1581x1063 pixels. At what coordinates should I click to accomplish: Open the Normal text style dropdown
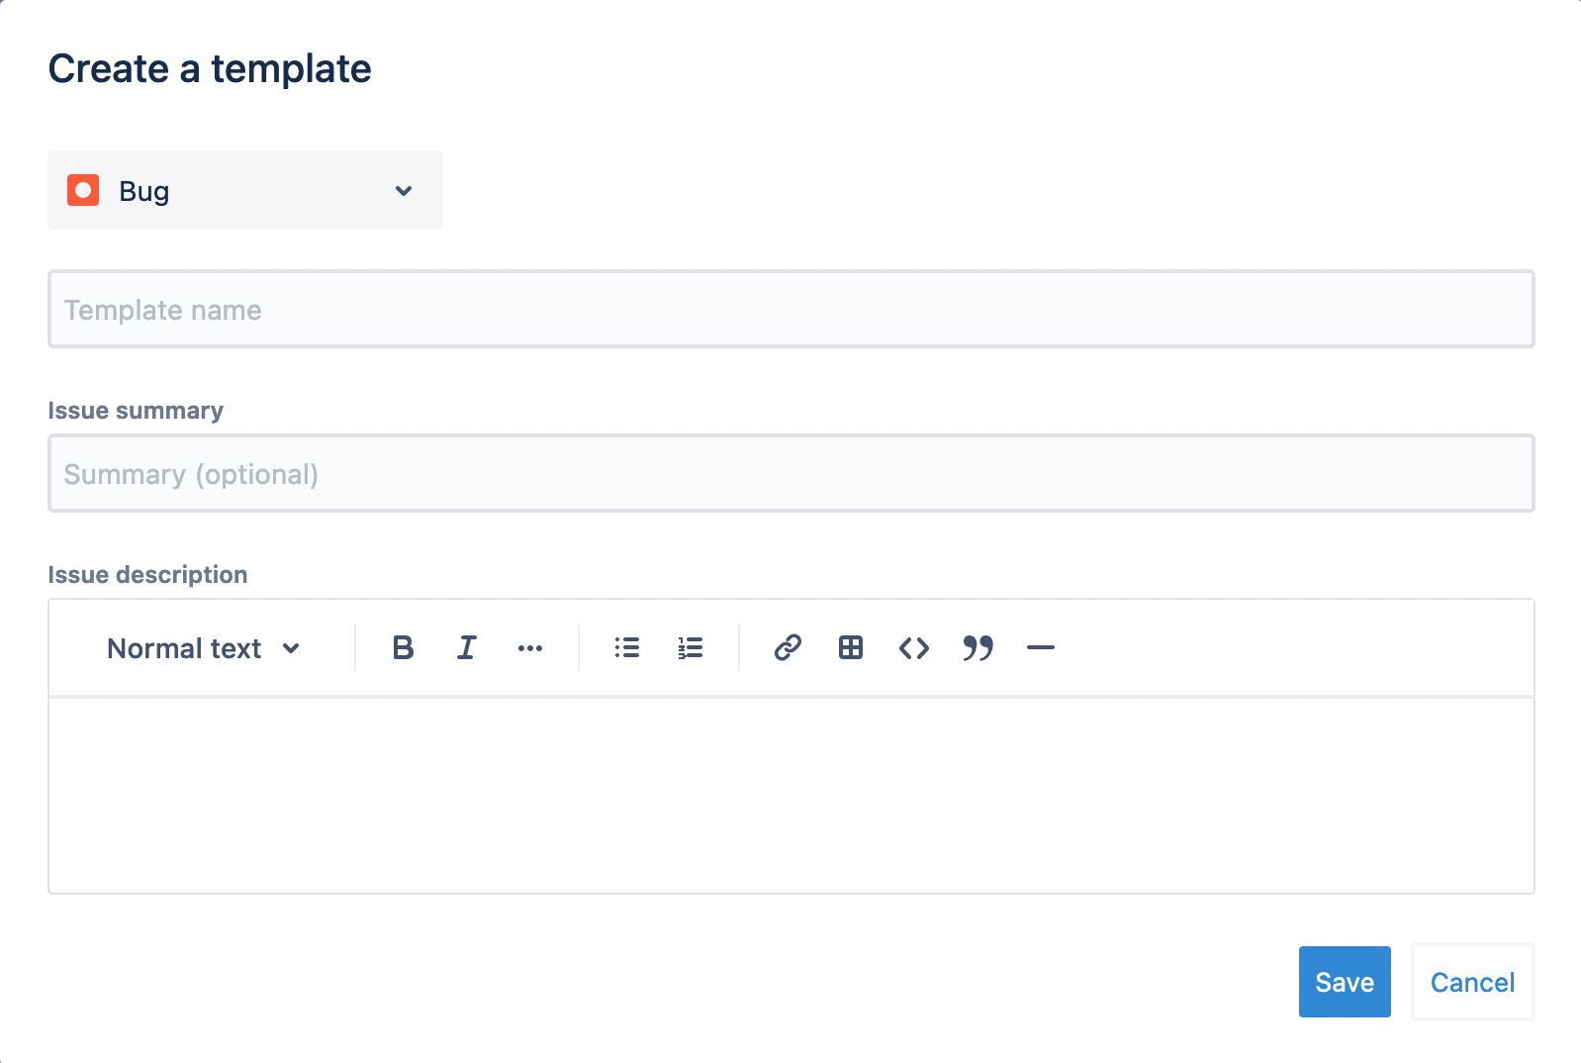click(x=203, y=648)
